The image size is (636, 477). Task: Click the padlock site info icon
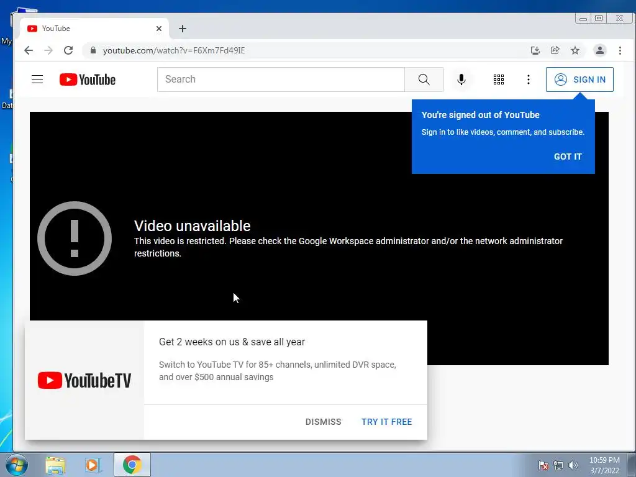point(93,50)
